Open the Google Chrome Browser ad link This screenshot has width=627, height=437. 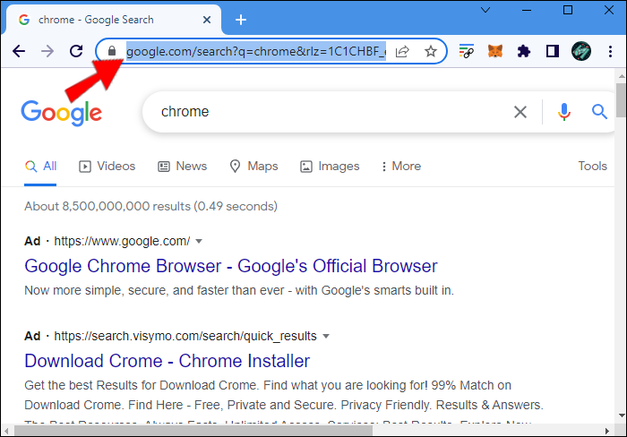tap(230, 266)
